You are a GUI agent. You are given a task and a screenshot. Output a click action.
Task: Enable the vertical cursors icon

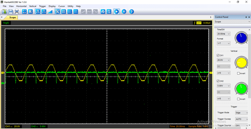(x=70, y=12)
